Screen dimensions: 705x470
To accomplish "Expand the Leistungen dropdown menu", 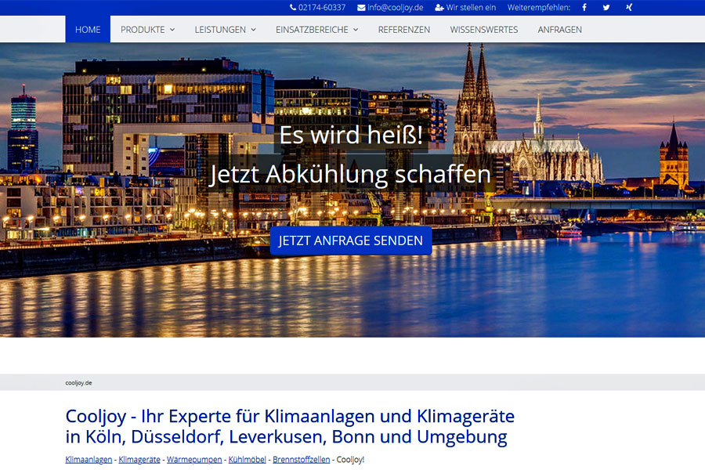I will click(x=225, y=30).
